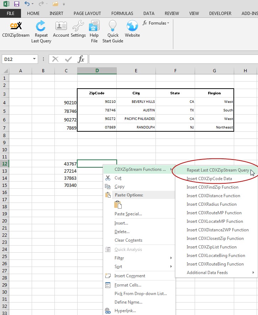Choose Clear Contents from context menu
The image size is (258, 315).
pyautogui.click(x=139, y=240)
